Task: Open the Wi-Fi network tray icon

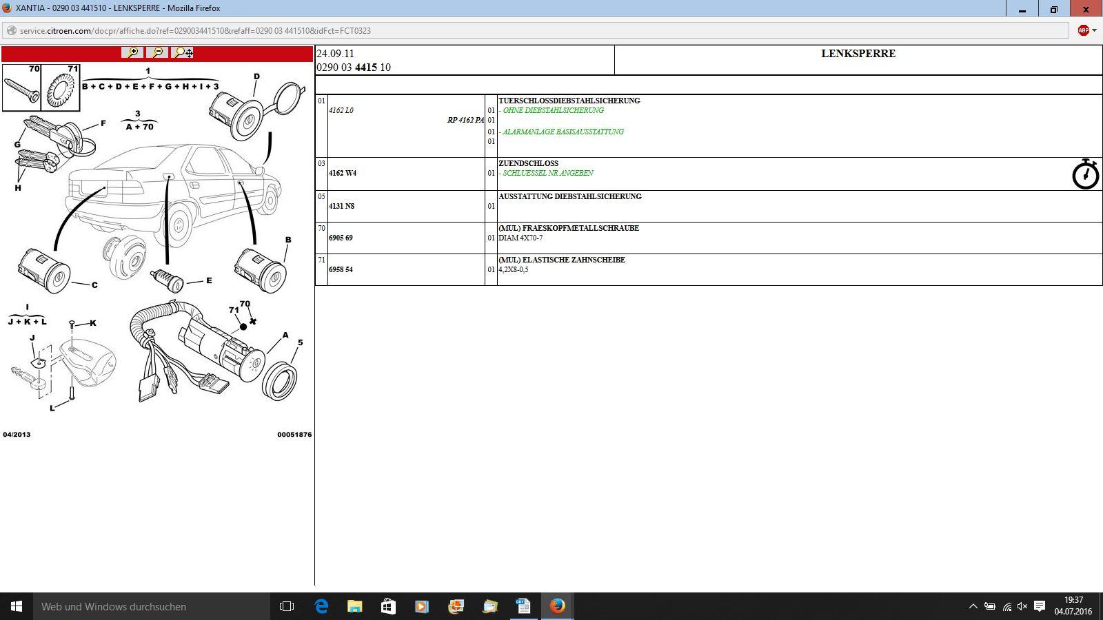Action: [x=1006, y=606]
